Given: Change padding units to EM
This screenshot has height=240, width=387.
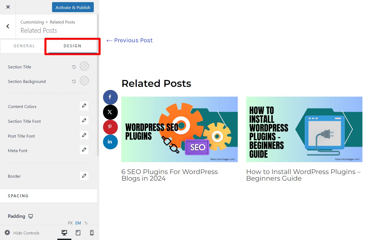Looking at the screenshot, I should (78, 223).
